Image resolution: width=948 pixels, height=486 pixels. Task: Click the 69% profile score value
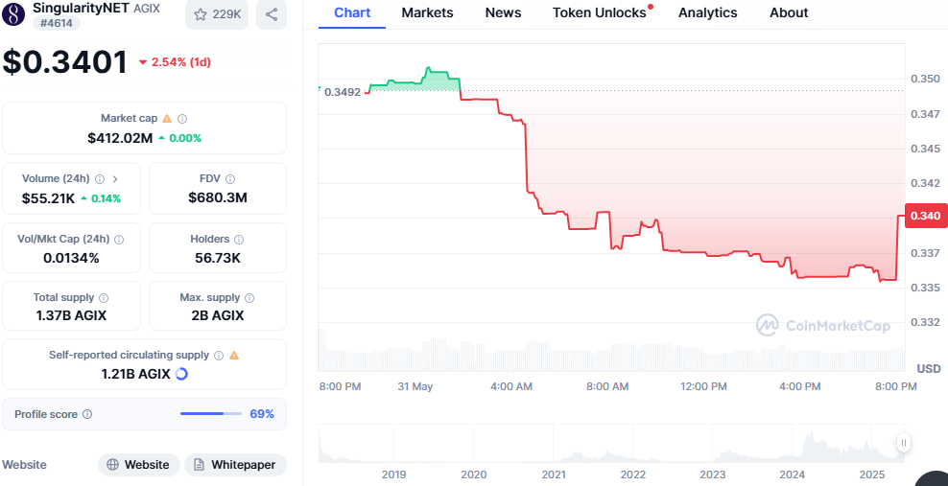[262, 414]
